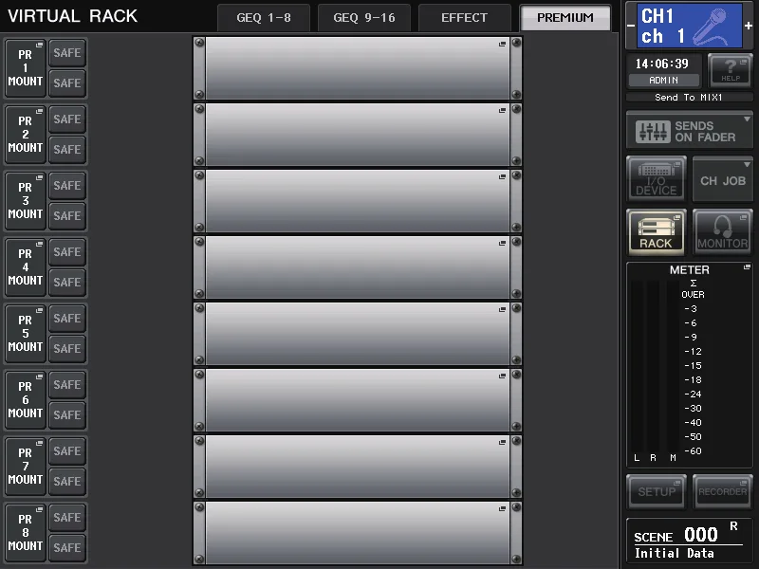This screenshot has width=759, height=569.
Task: Toggle lower SAFE for PR 7
Action: (x=67, y=481)
